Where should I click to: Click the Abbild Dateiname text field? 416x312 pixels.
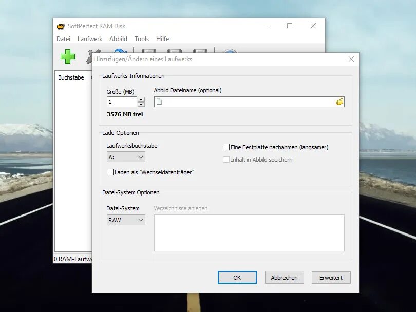249,102
